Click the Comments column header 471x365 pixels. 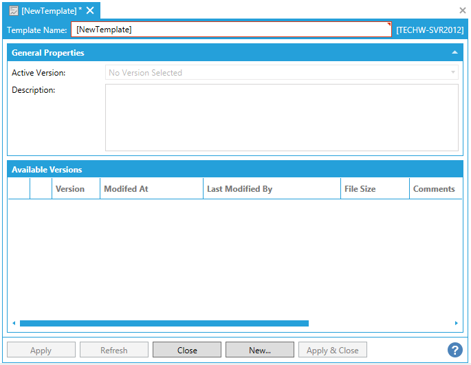coord(434,189)
